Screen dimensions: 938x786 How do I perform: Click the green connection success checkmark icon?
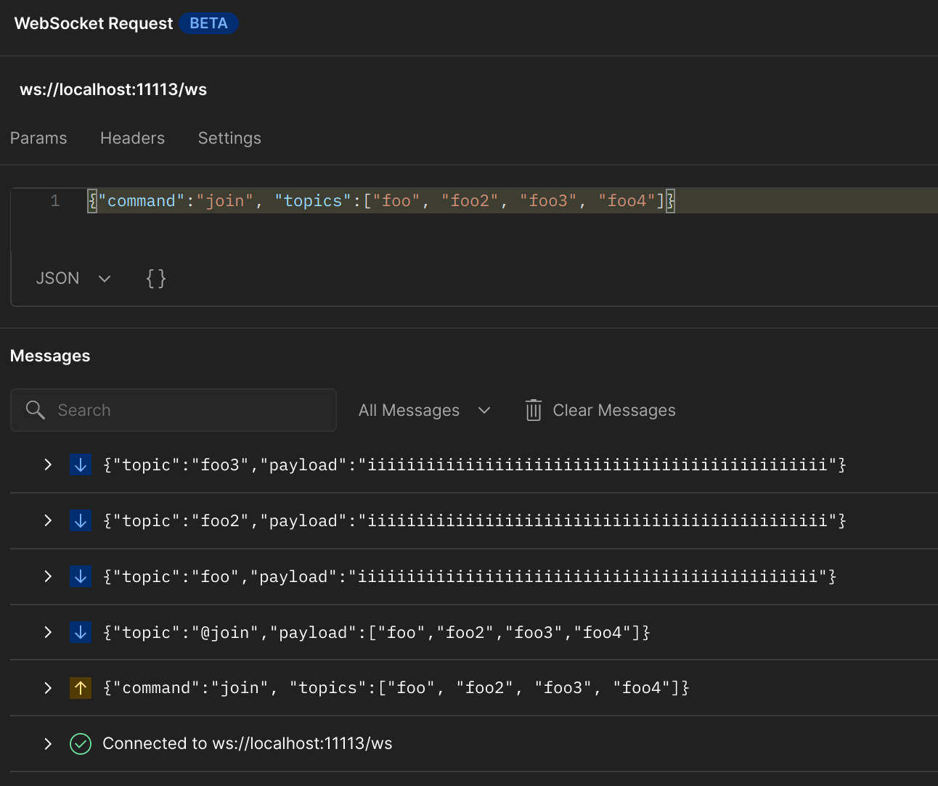coord(80,743)
